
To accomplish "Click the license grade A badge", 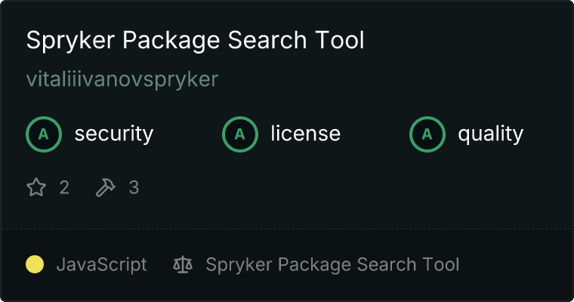I will pyautogui.click(x=240, y=134).
